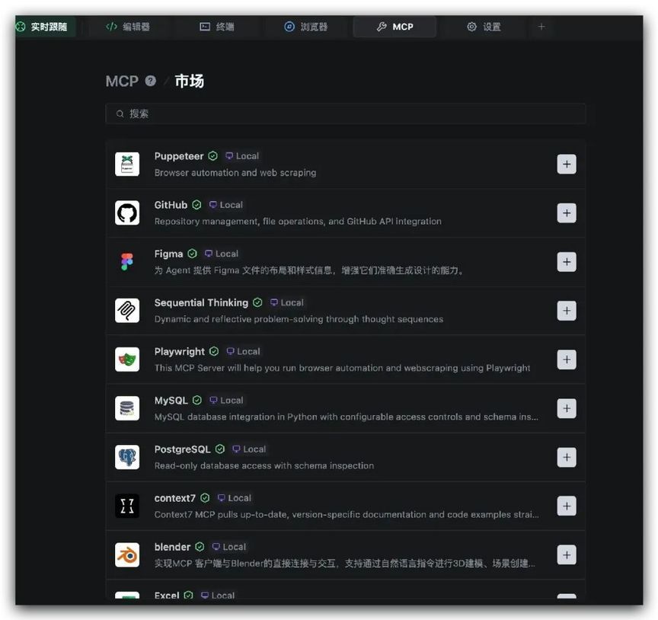Click the MySQL database logo icon
Image resolution: width=658 pixels, height=620 pixels.
click(x=127, y=408)
